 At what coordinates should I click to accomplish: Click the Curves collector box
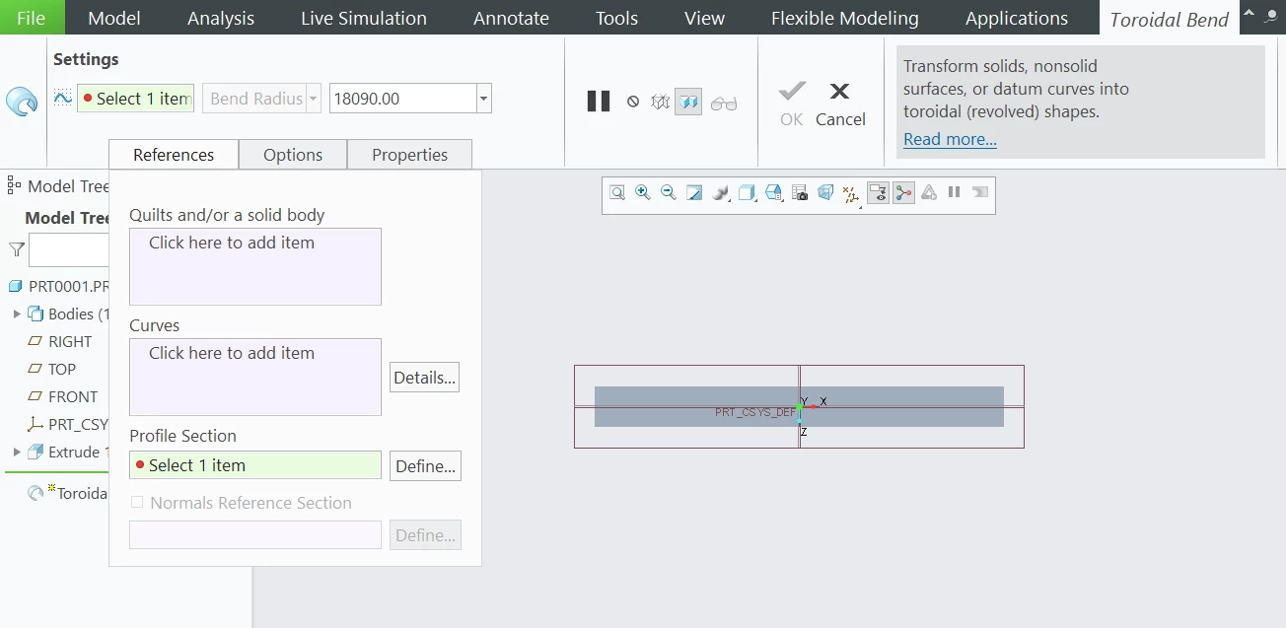tap(255, 377)
